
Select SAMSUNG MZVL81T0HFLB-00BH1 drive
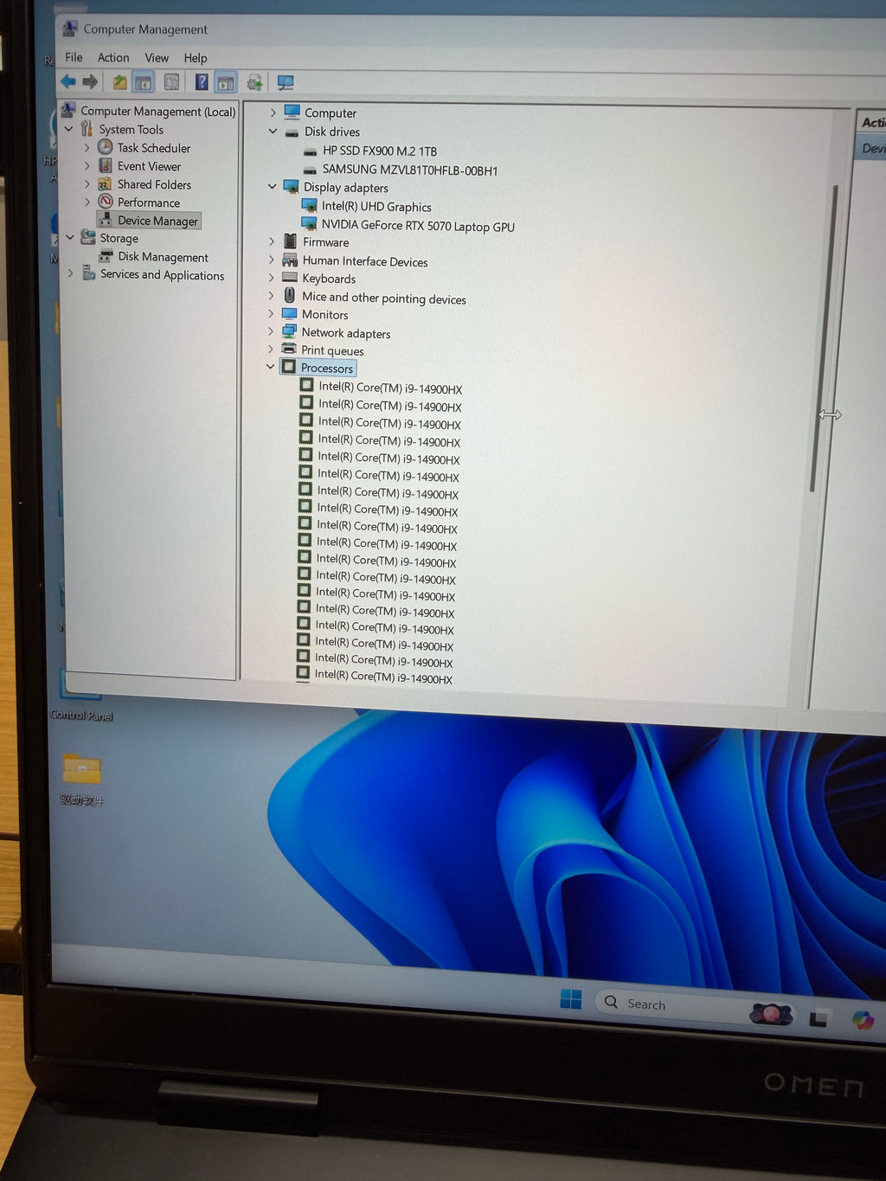pyautogui.click(x=409, y=170)
